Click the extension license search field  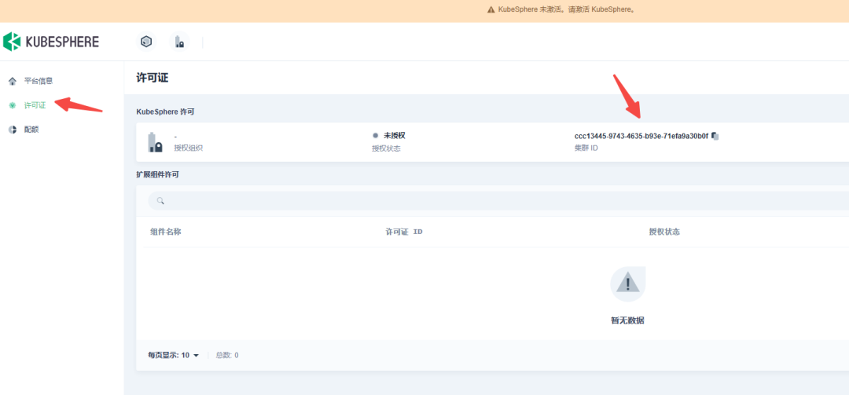[x=498, y=201]
